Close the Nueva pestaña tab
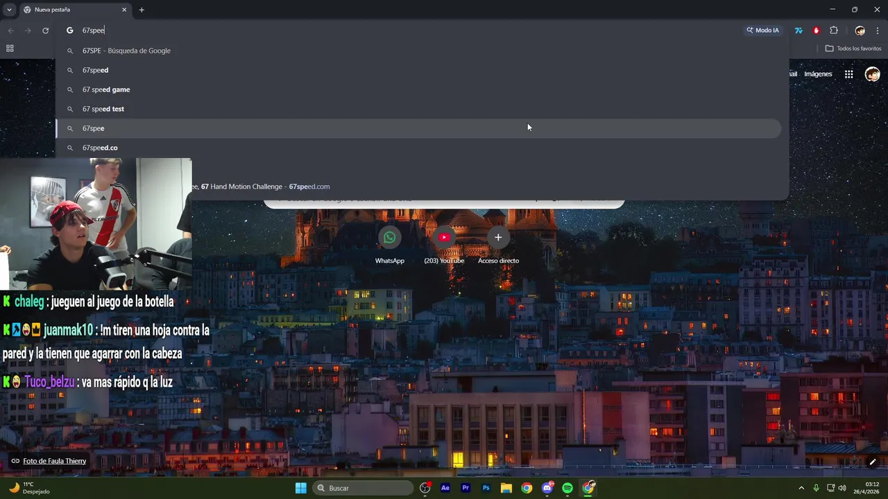The height and width of the screenshot is (499, 888). (124, 10)
